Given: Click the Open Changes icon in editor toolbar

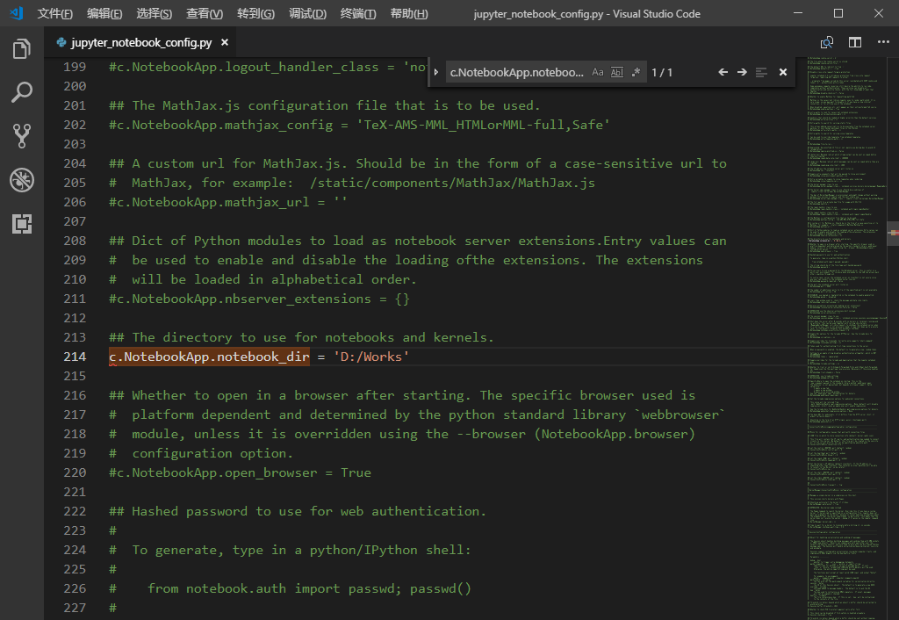Looking at the screenshot, I should tap(826, 42).
